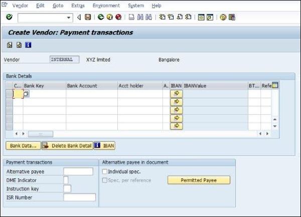Click the green Enter checkmark icon
Viewport: 301px width, 217px height.
click(9, 17)
